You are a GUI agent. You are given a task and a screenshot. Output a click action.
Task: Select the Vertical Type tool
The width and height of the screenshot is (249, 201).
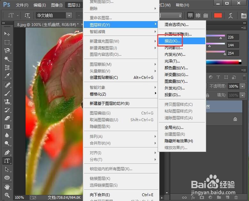pos(7,161)
